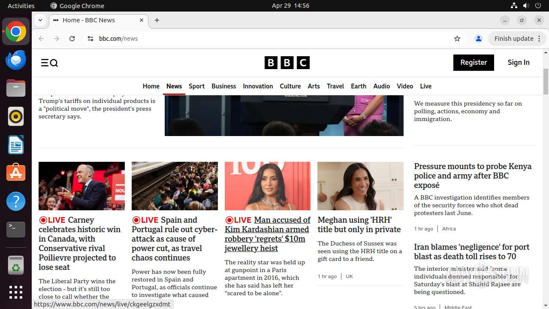Click the White House press briefing image

(x=284, y=115)
